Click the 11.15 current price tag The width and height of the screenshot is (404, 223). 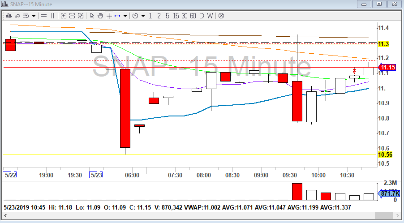[x=387, y=68]
